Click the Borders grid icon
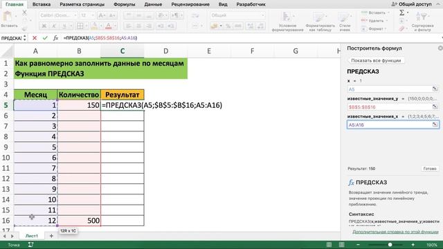The height and width of the screenshot is (249, 443). (x=80, y=26)
